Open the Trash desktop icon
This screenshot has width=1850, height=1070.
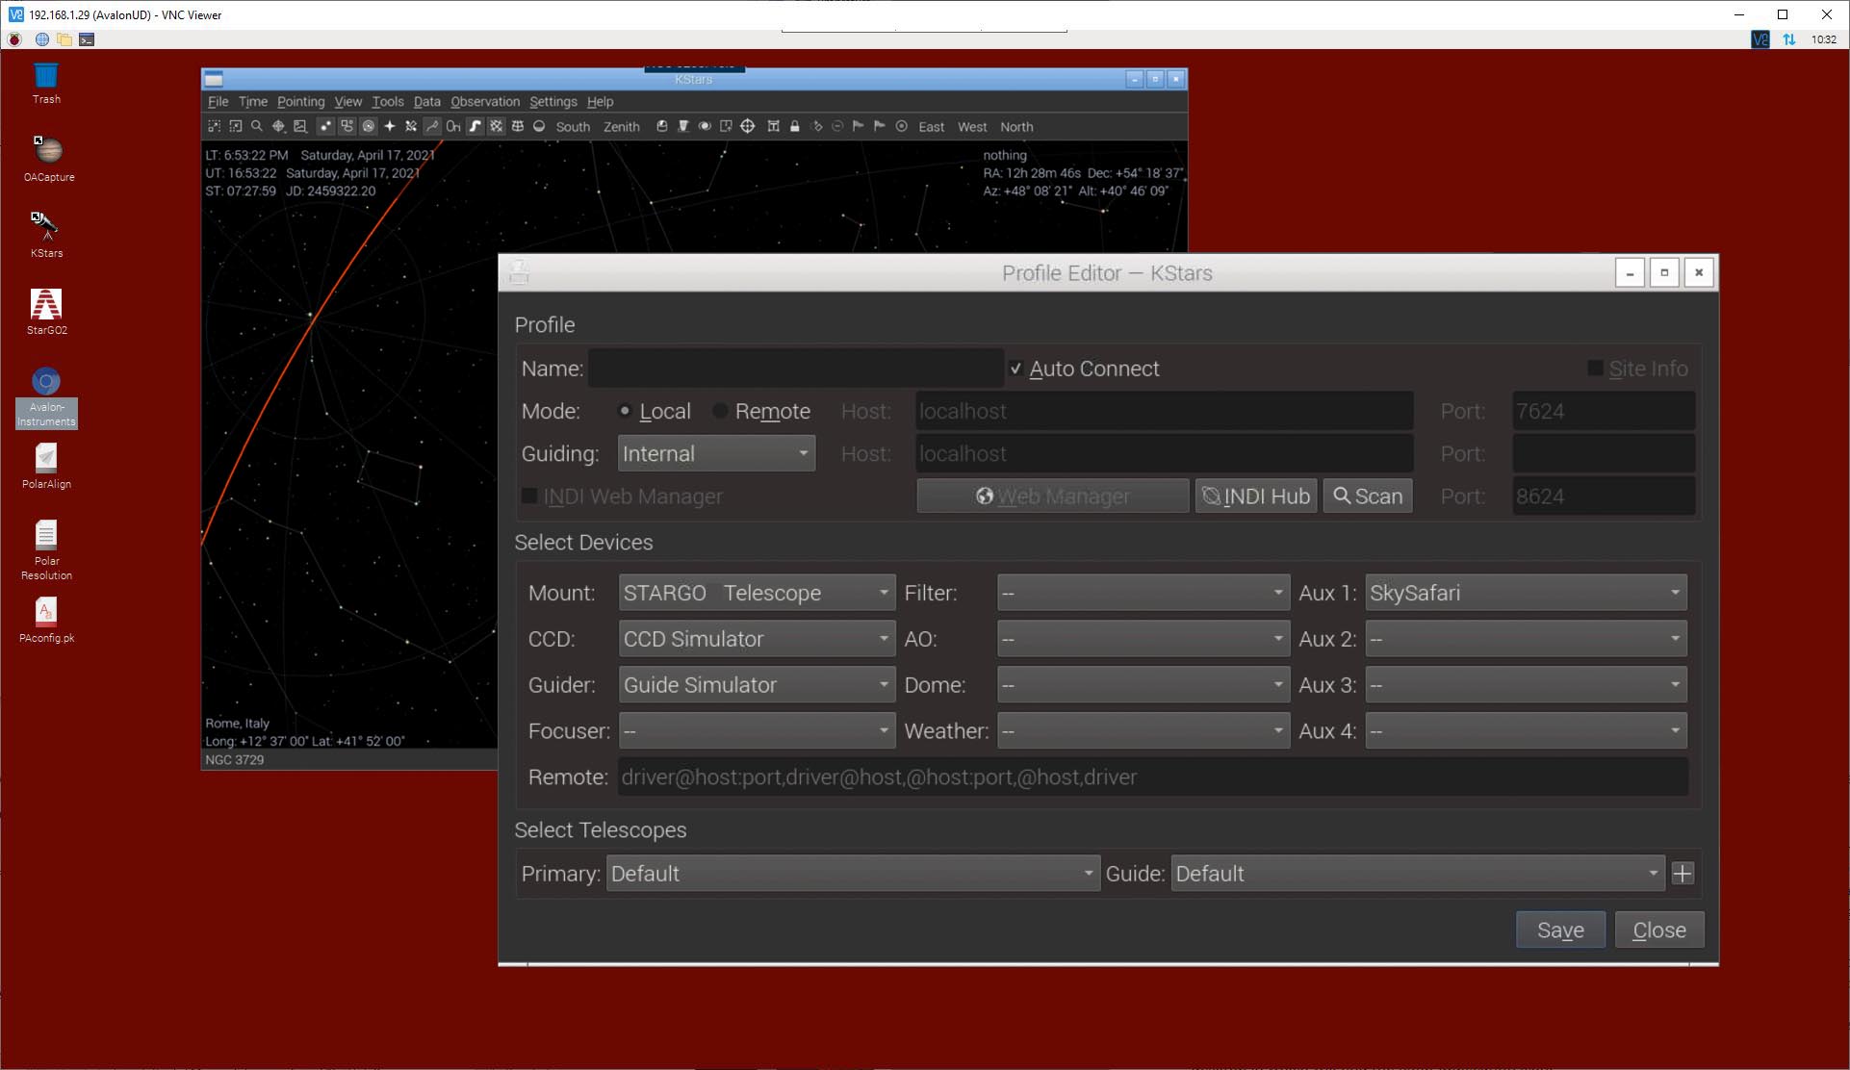[x=46, y=83]
